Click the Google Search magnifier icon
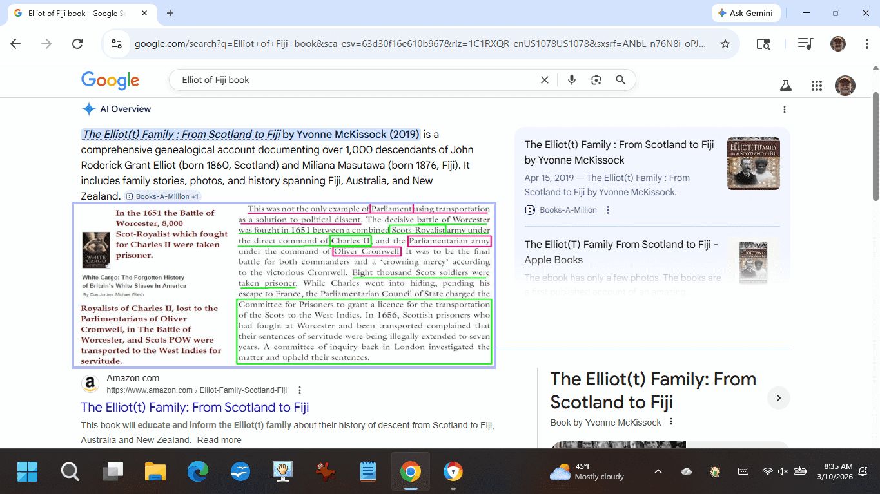 (620, 80)
